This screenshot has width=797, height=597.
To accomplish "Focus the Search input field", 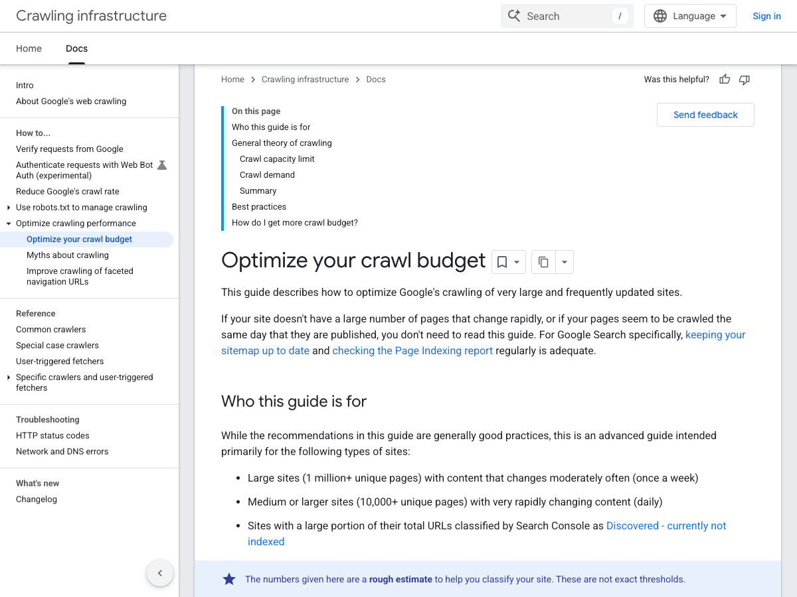I will tap(567, 16).
